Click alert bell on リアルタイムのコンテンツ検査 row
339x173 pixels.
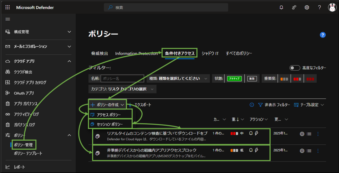pos(251,133)
